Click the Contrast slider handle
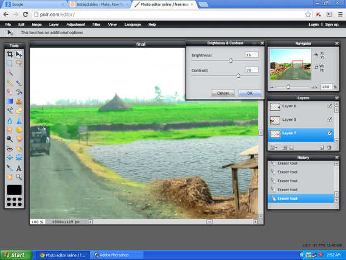 [x=238, y=75]
